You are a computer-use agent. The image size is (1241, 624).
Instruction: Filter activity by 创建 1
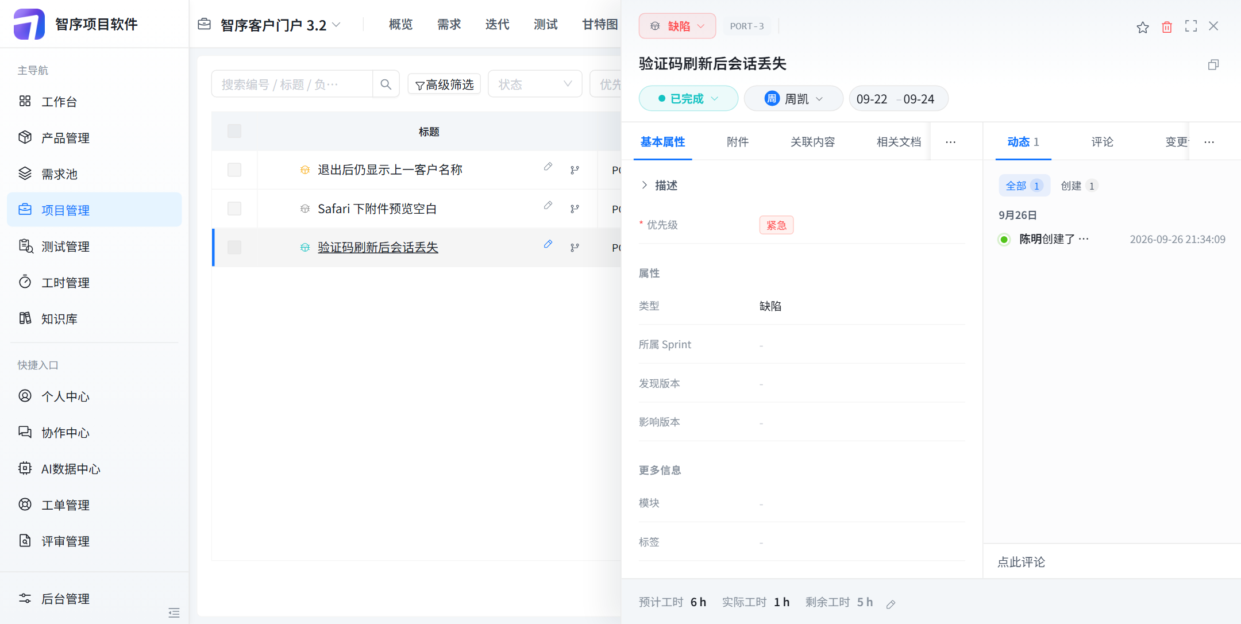click(1079, 186)
